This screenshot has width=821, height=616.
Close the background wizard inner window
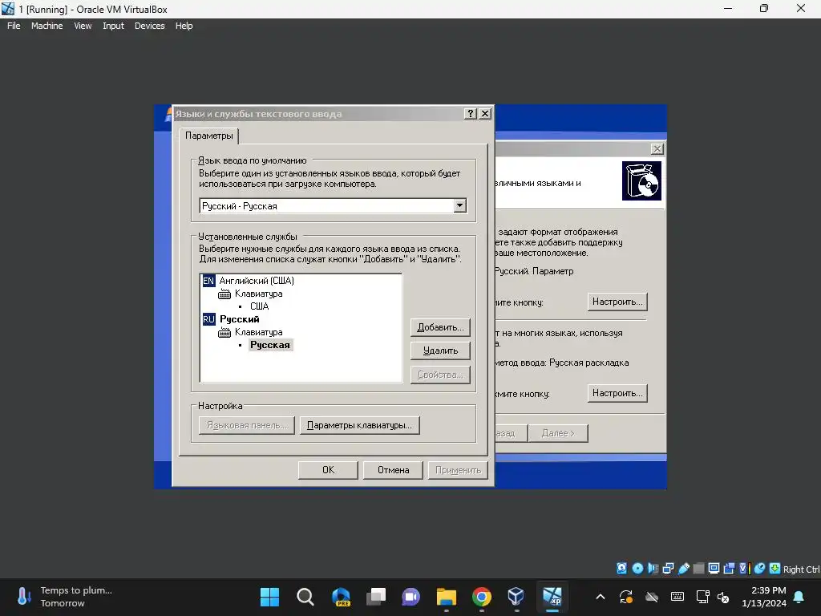(x=657, y=148)
